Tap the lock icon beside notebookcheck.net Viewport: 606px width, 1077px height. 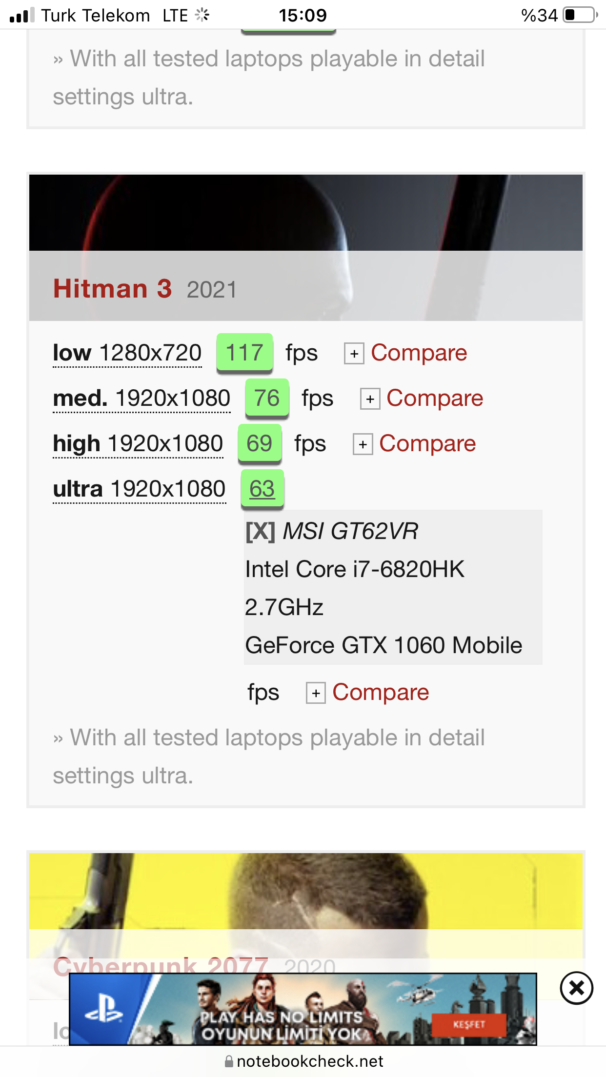229,1061
